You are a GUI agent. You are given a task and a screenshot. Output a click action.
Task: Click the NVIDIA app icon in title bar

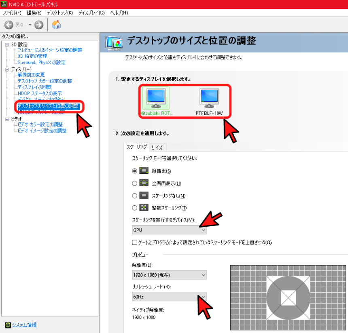[x=4, y=4]
